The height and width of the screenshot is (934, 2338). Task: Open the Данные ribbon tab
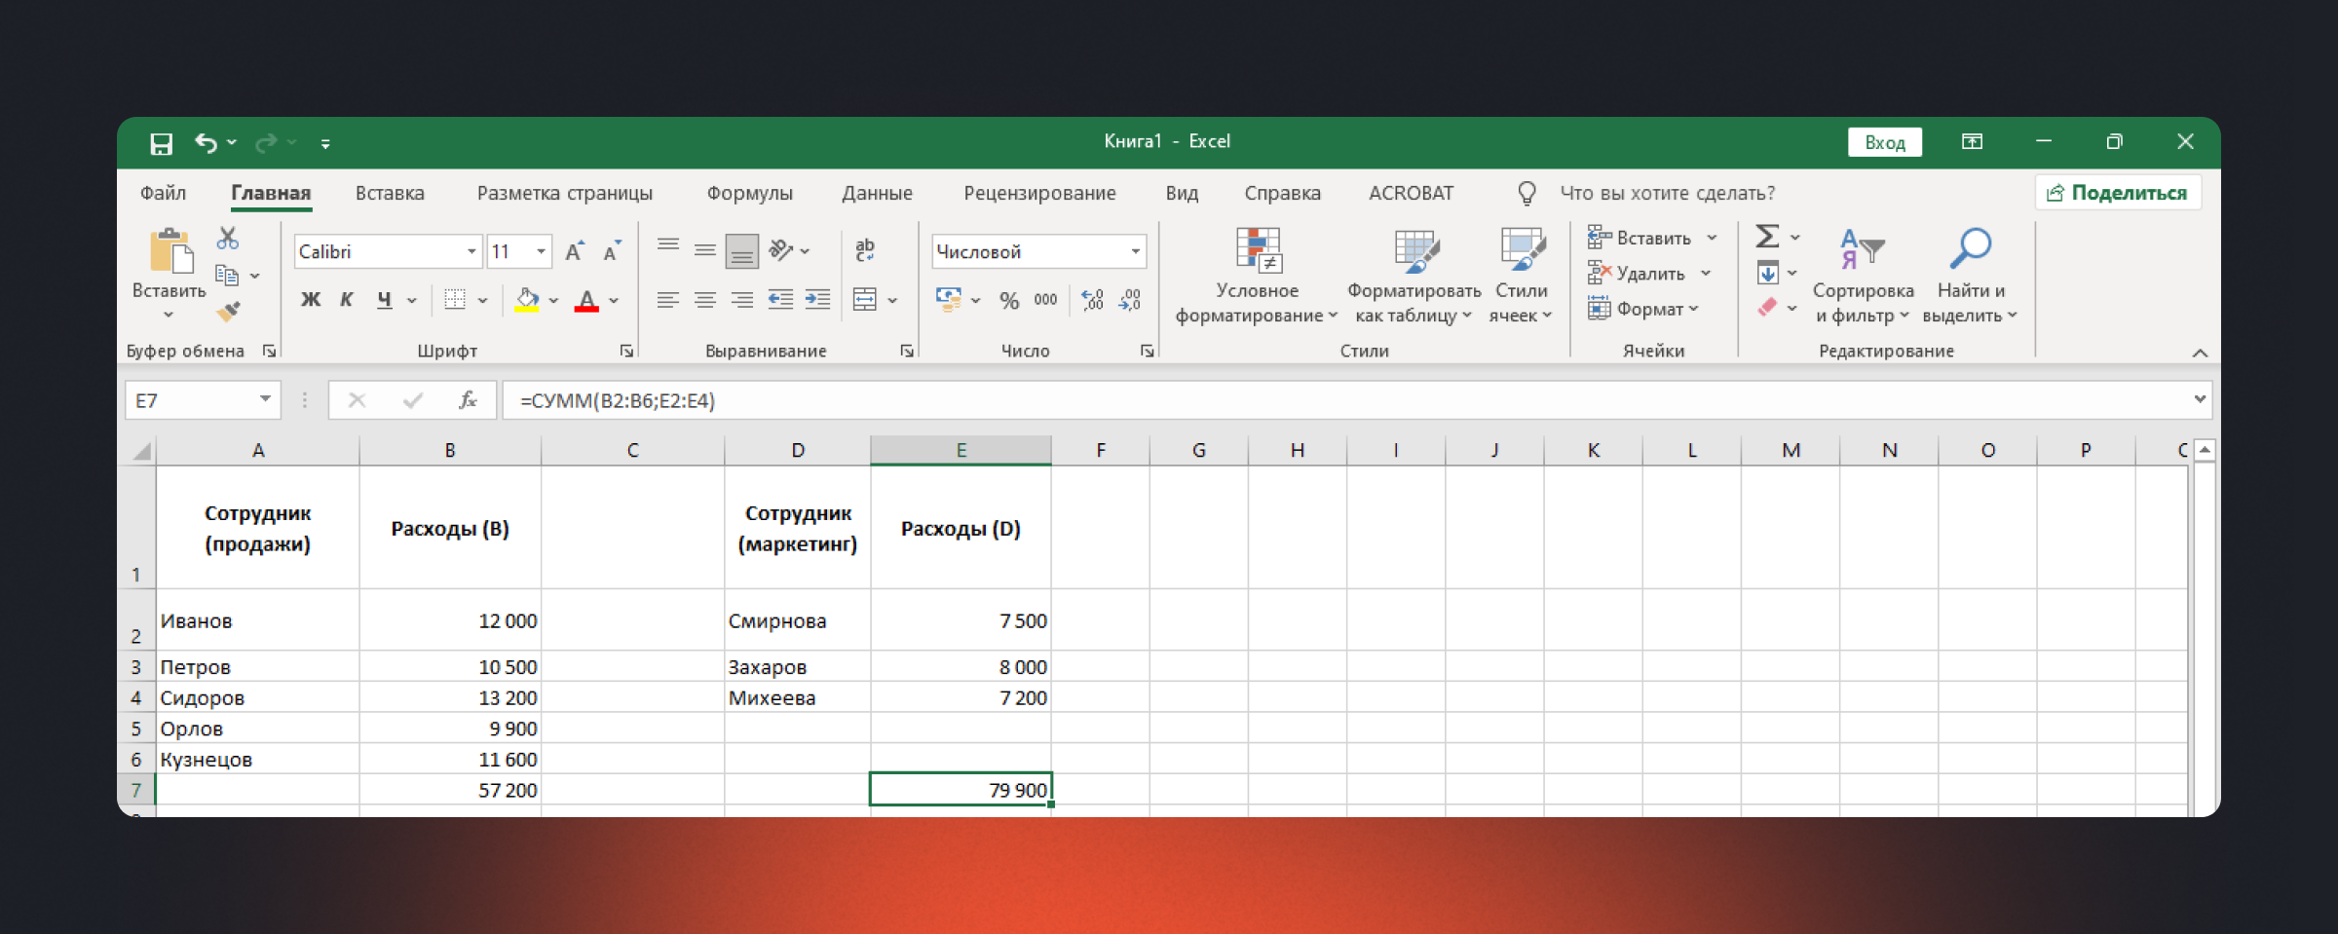[x=877, y=193]
